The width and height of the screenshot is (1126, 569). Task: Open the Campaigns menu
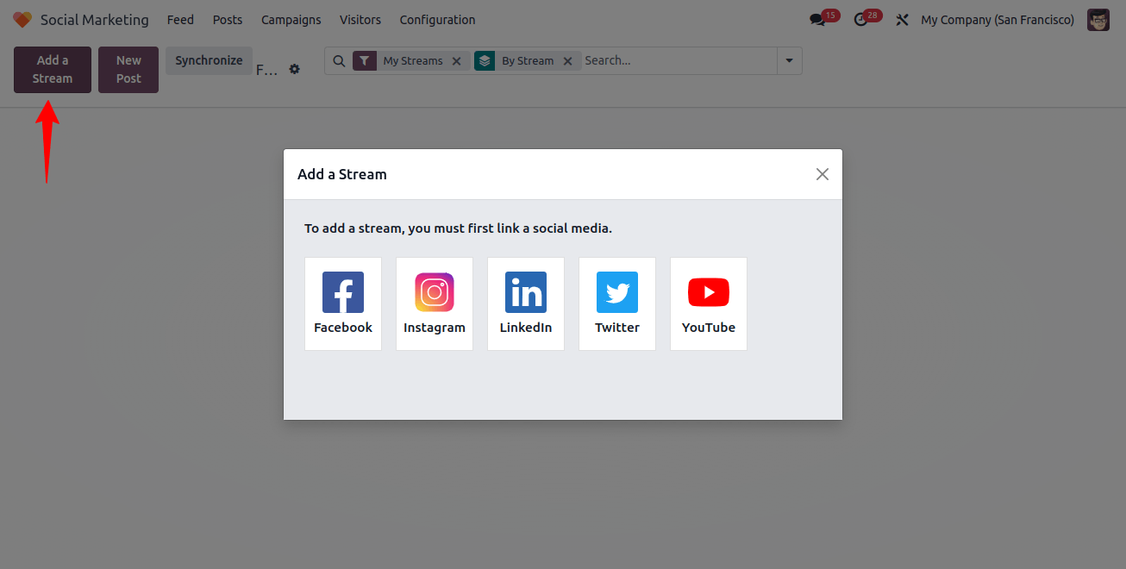291,20
